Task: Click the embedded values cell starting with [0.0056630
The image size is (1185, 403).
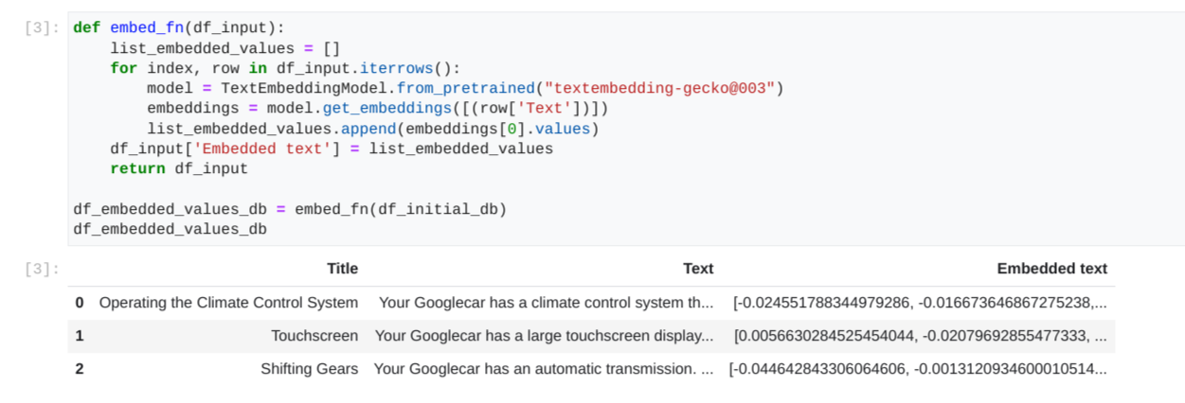Action: [x=920, y=336]
